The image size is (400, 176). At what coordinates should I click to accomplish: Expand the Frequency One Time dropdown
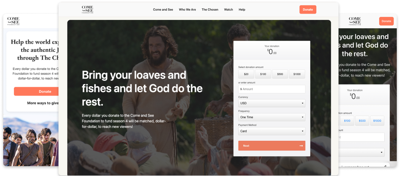coord(272,117)
